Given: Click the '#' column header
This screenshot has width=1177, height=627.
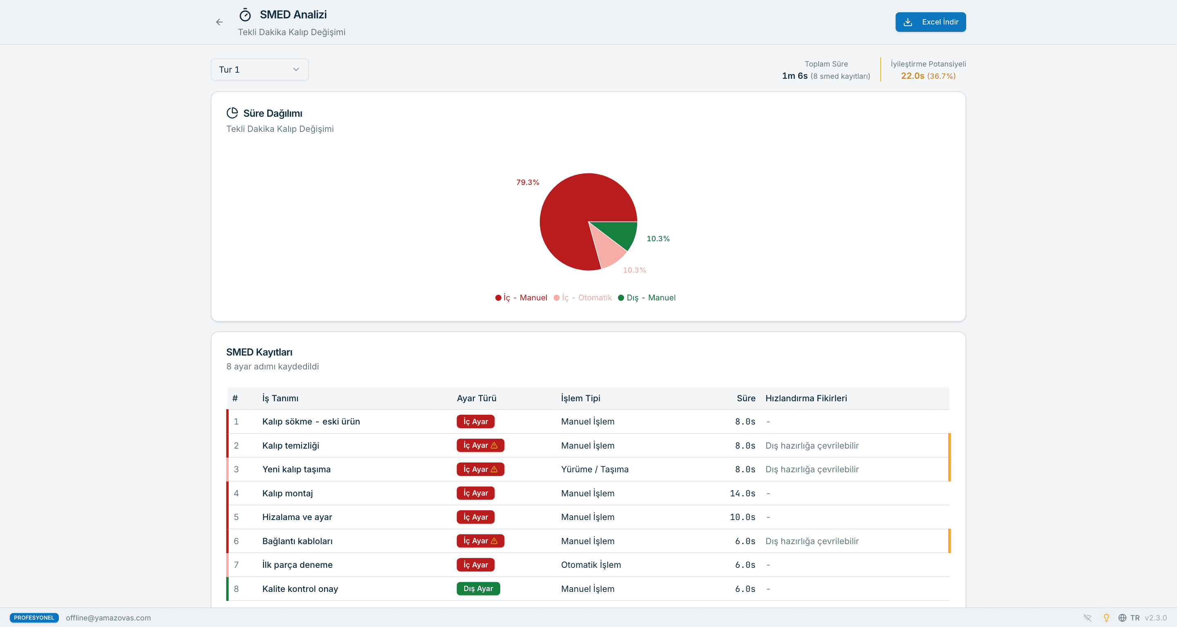Looking at the screenshot, I should [235, 398].
